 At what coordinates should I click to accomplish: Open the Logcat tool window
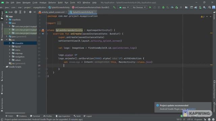pos(88,116)
